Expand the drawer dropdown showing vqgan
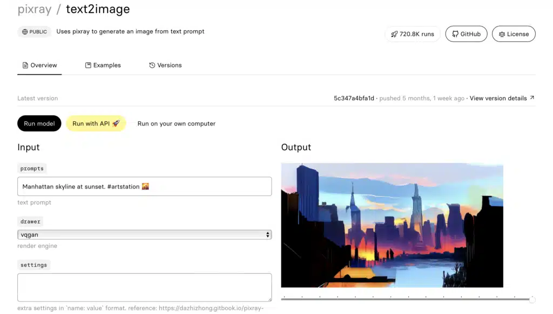Image resolution: width=553 pixels, height=314 pixels. (144, 235)
